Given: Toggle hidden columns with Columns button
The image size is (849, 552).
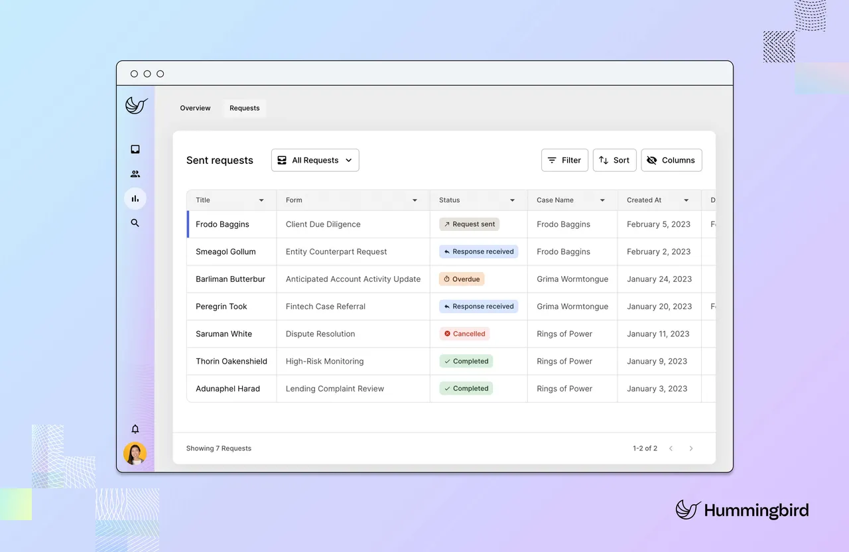Looking at the screenshot, I should point(671,160).
